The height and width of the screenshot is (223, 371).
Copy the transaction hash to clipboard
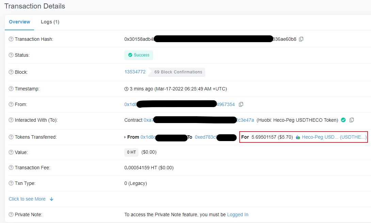click(x=301, y=39)
